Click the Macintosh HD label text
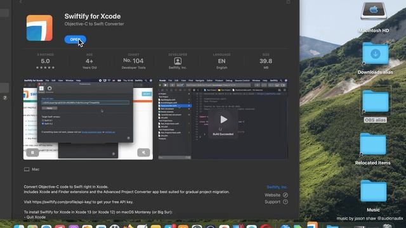 point(374,30)
